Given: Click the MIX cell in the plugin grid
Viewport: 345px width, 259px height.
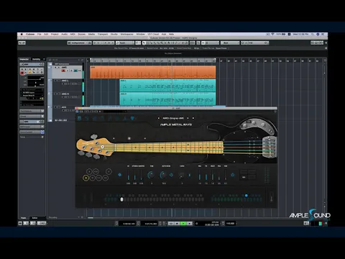Looking at the screenshot, I should (244, 177).
